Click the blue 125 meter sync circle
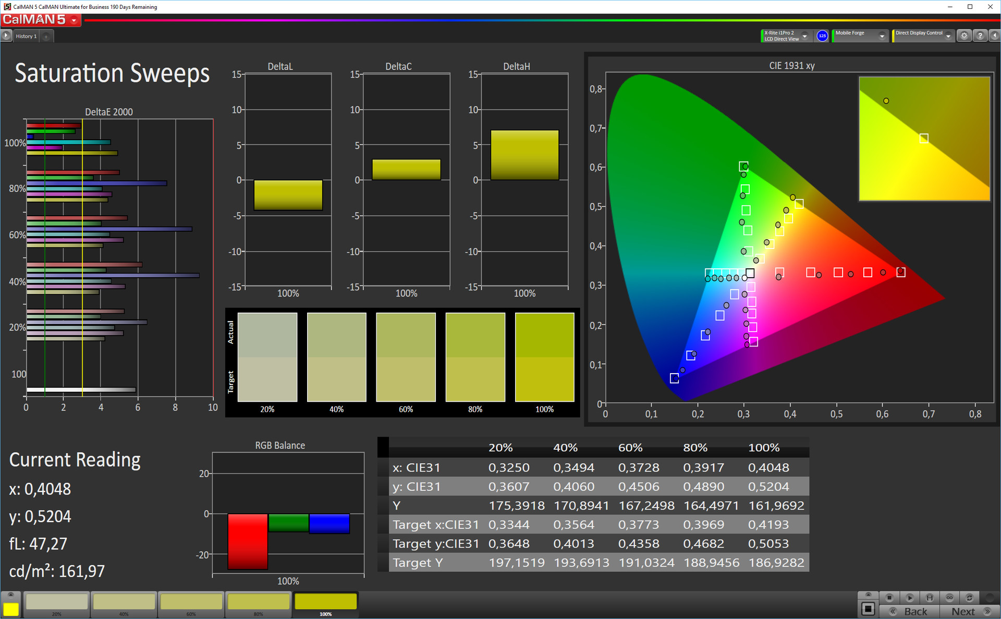Image resolution: width=1001 pixels, height=619 pixels. [822, 36]
